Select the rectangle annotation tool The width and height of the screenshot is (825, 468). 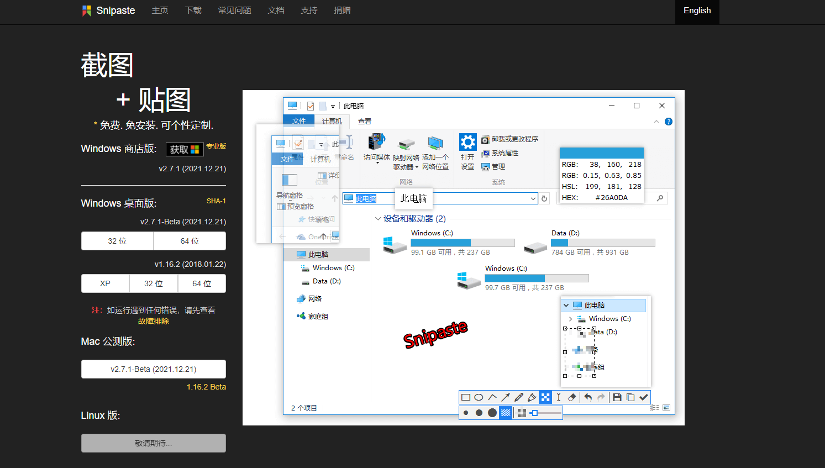pos(466,397)
